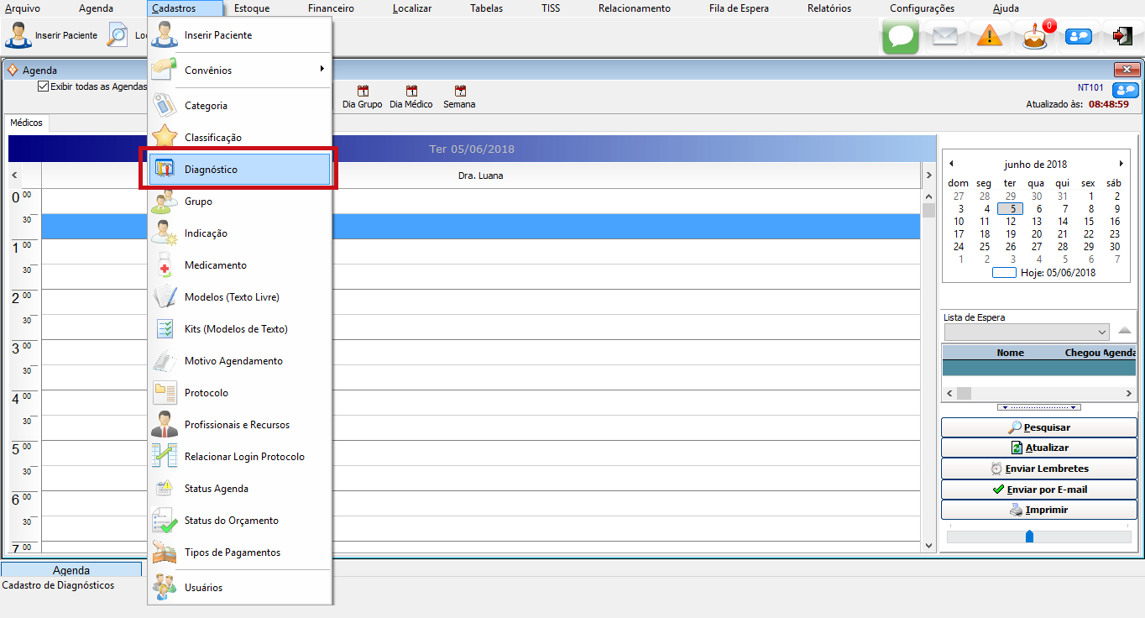The image size is (1145, 618).
Task: Expand the Convênios submenu
Action: point(239,71)
